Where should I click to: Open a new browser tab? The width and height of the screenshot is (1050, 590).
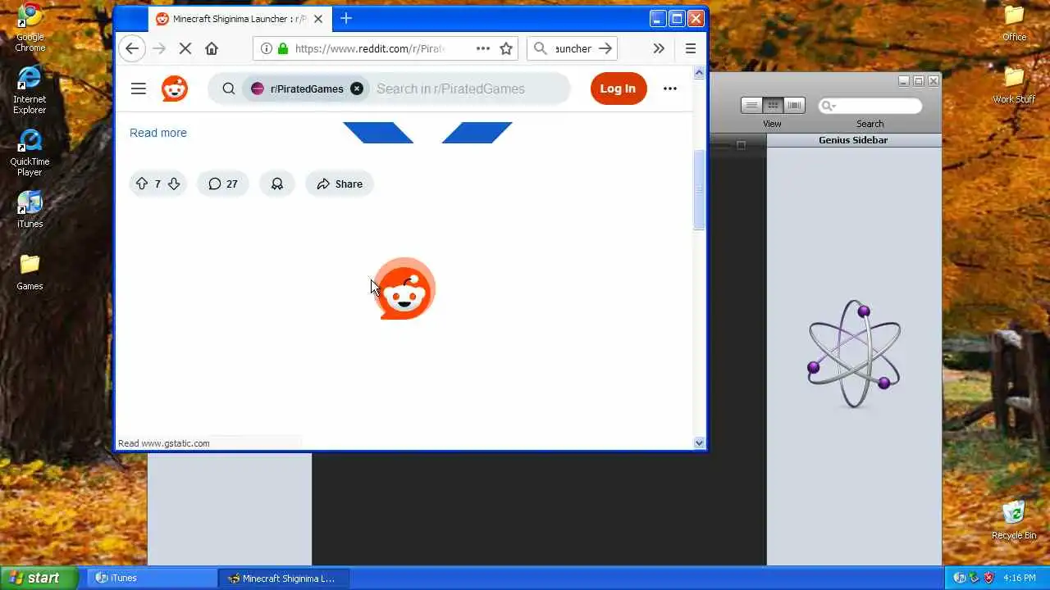click(346, 18)
